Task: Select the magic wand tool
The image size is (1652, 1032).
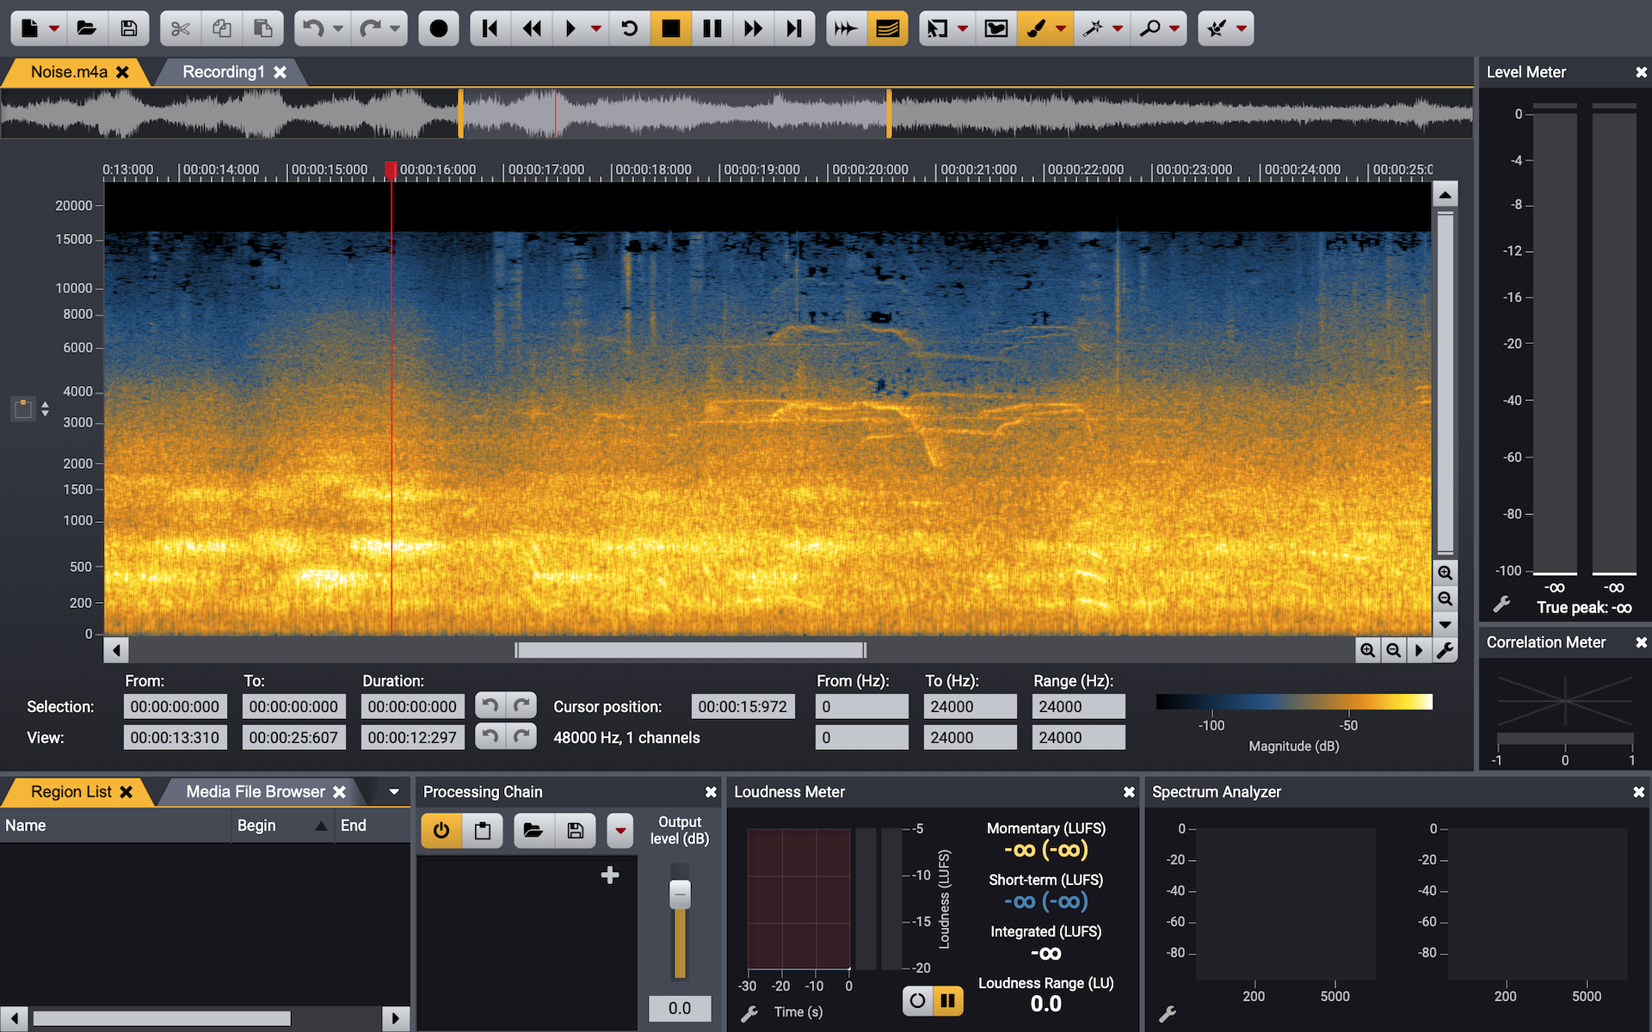Action: click(1093, 28)
